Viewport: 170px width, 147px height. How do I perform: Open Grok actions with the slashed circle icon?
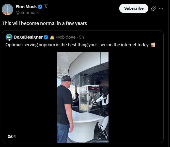tap(153, 8)
